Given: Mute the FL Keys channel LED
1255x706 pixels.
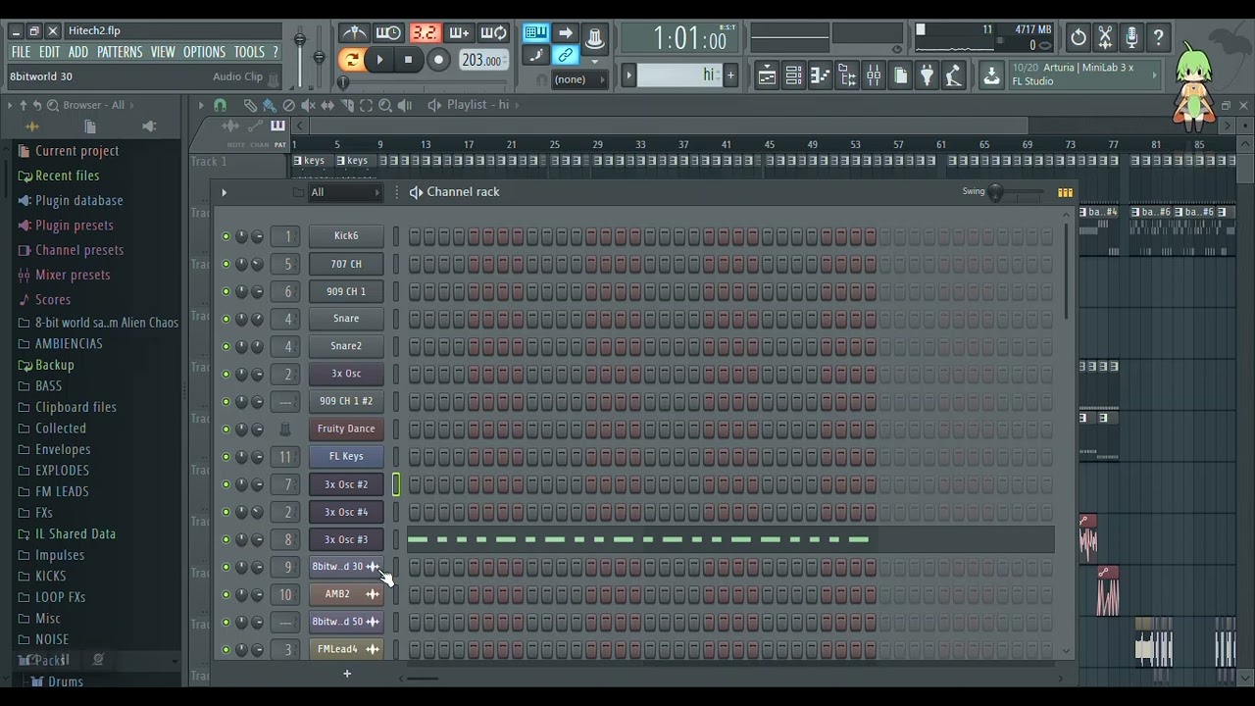Looking at the screenshot, I should (226, 456).
